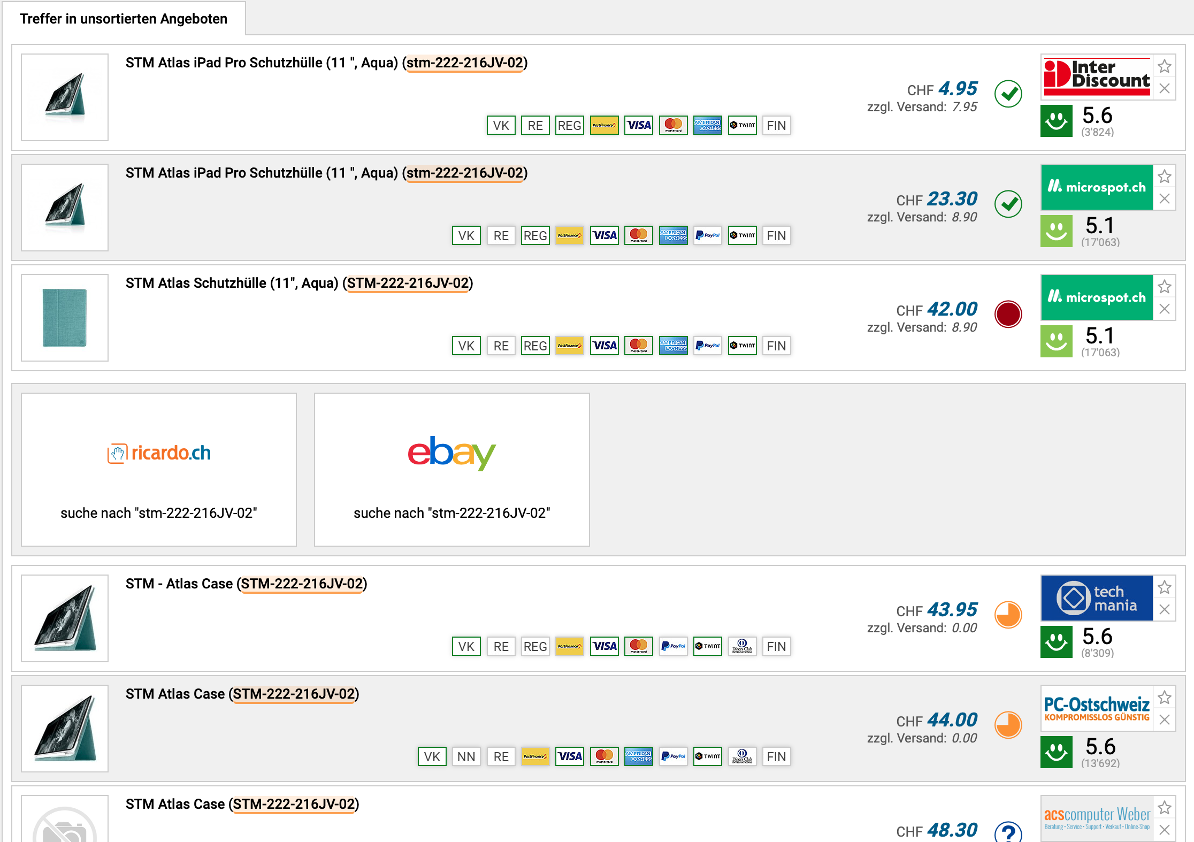1194x842 pixels.
Task: Click orange availability indicator for techmania offer
Action: 1008,615
